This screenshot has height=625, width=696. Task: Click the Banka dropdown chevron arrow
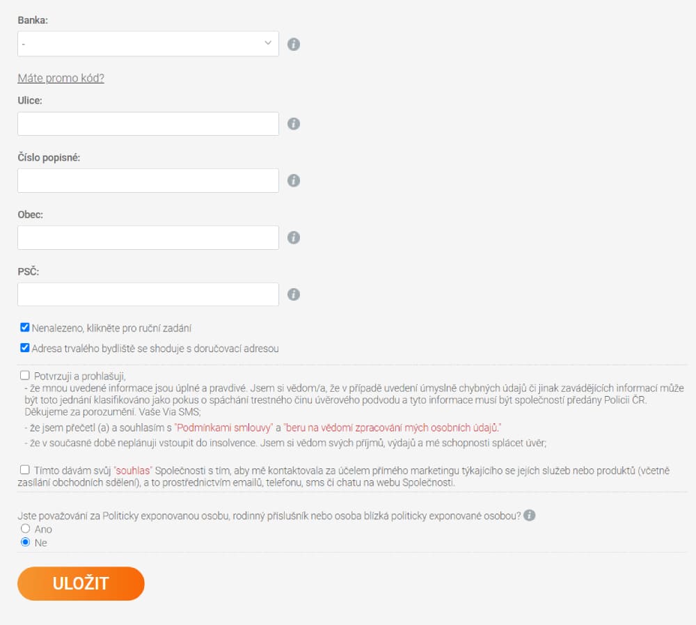tap(268, 43)
